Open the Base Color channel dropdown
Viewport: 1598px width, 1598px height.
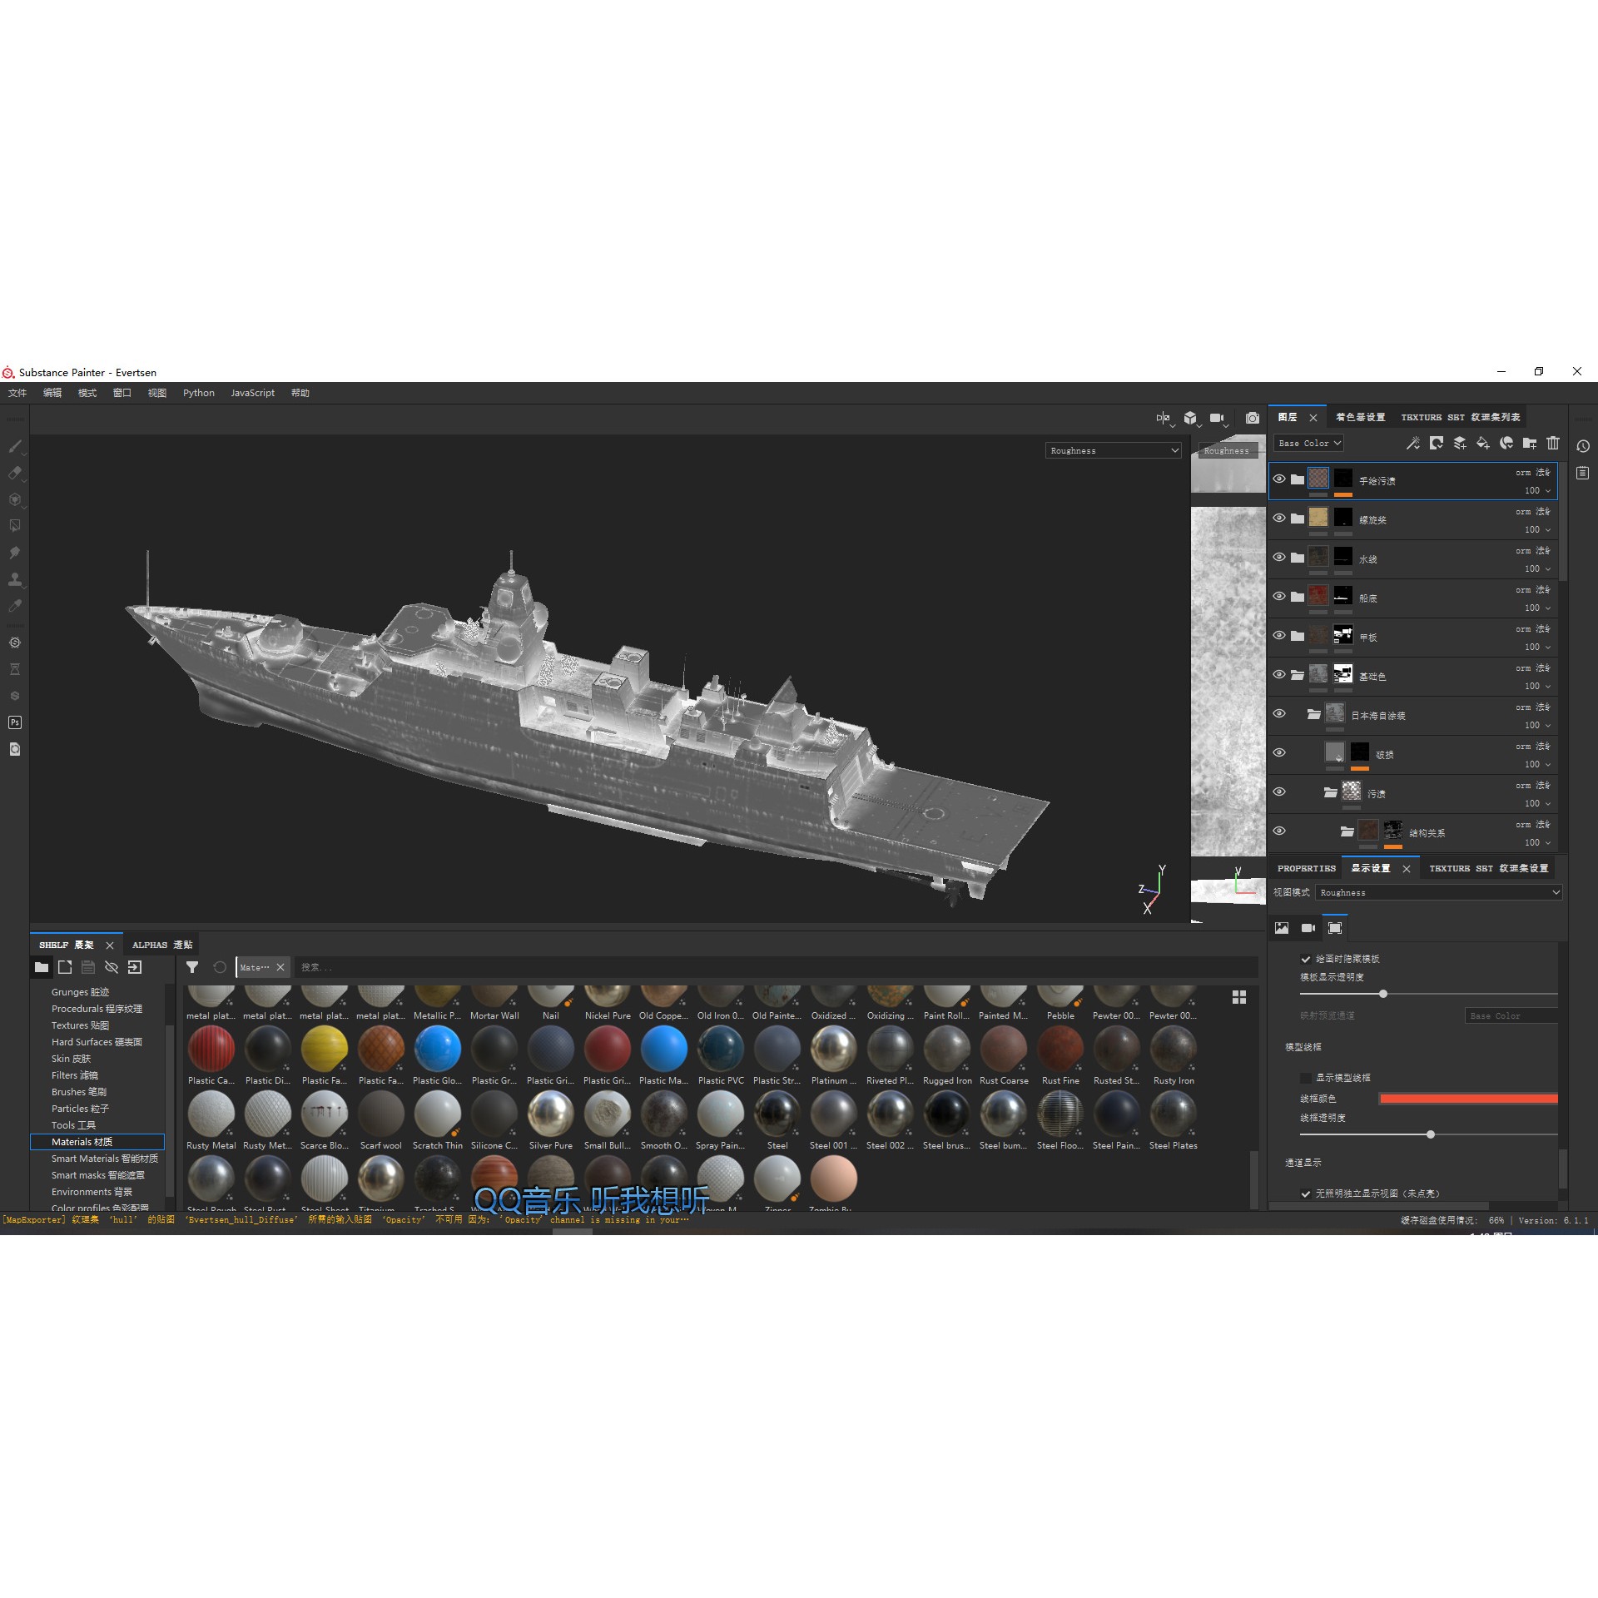click(1308, 443)
